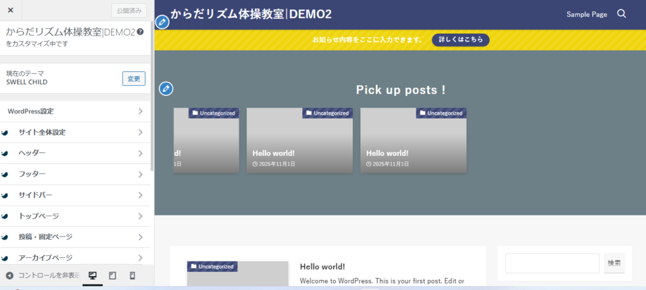Click the 変更 theme button
This screenshot has height=290, width=646.
point(134,78)
